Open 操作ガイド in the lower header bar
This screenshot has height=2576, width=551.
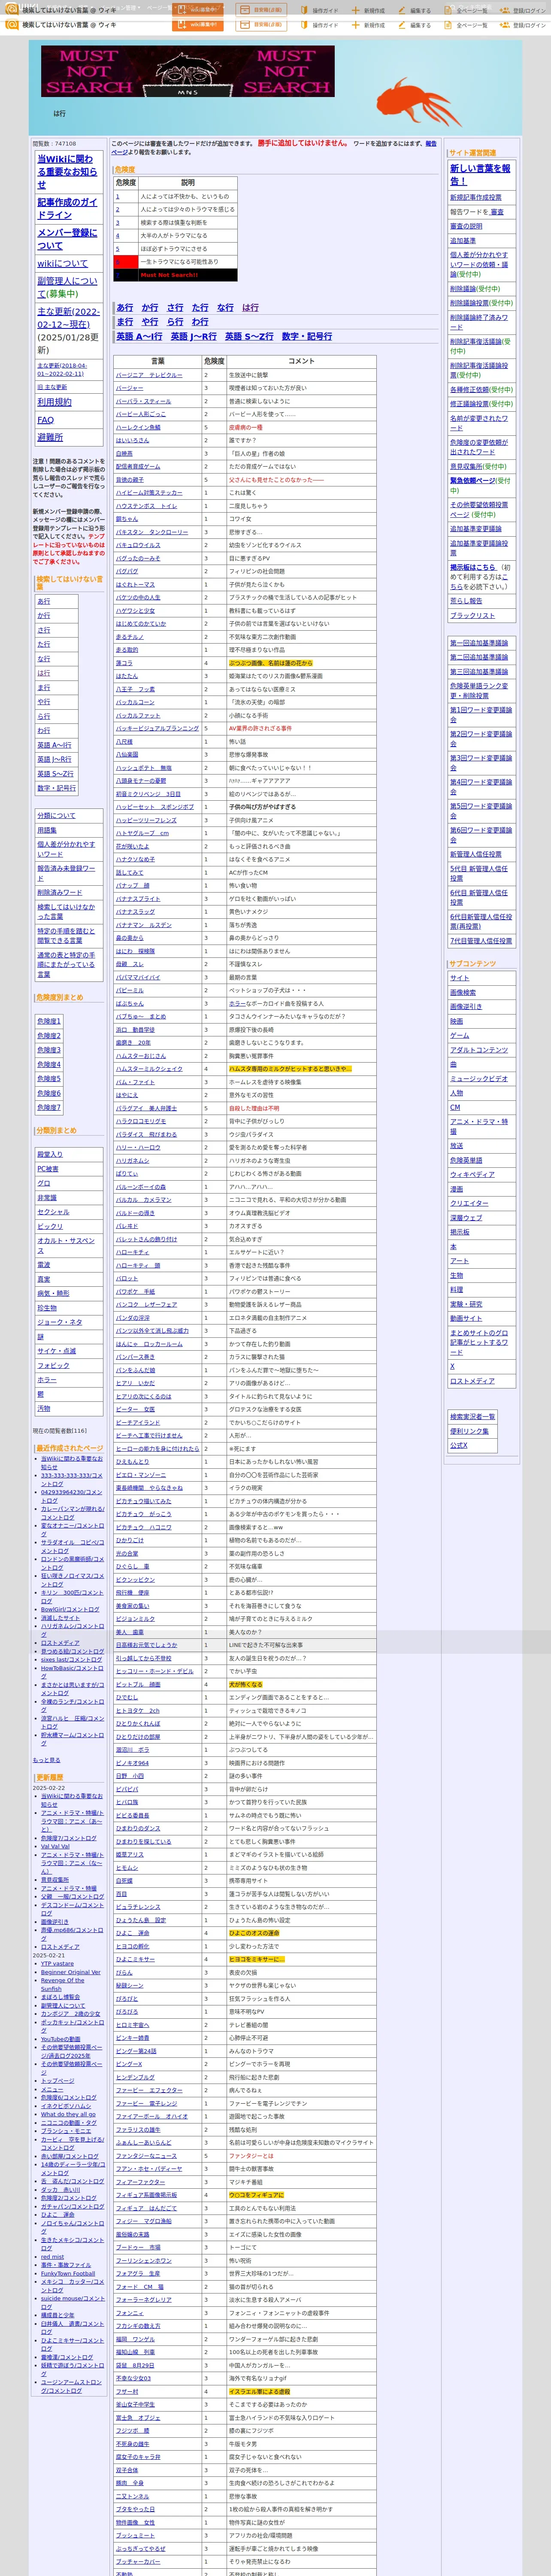pos(321,25)
